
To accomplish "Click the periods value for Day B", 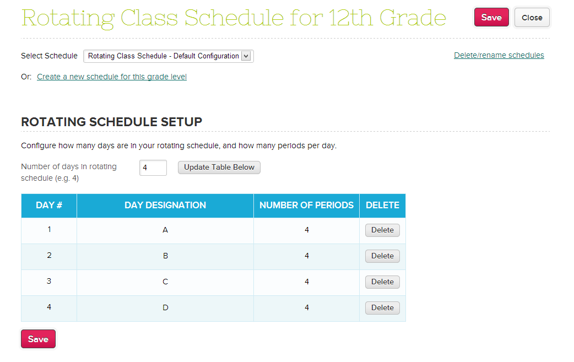I will coord(306,256).
